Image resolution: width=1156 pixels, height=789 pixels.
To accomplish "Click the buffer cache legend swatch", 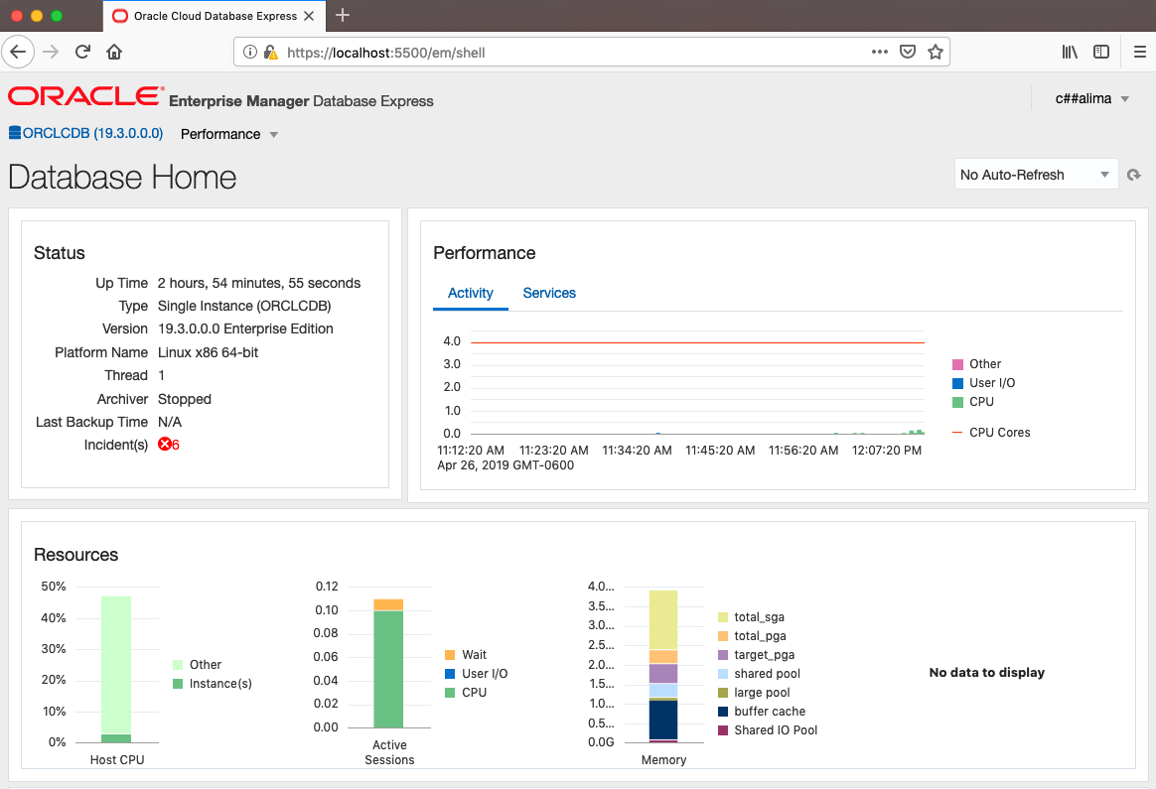I will (724, 712).
